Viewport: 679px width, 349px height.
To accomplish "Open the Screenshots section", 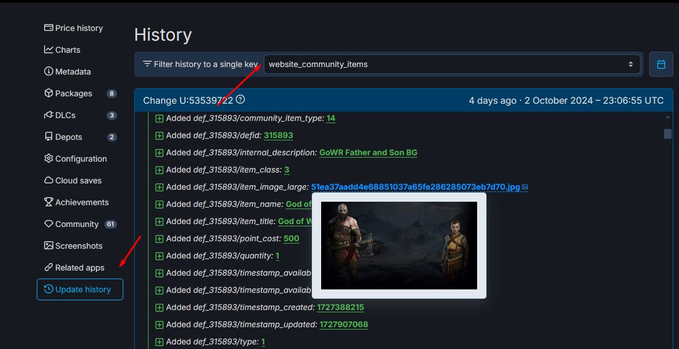I will (73, 246).
